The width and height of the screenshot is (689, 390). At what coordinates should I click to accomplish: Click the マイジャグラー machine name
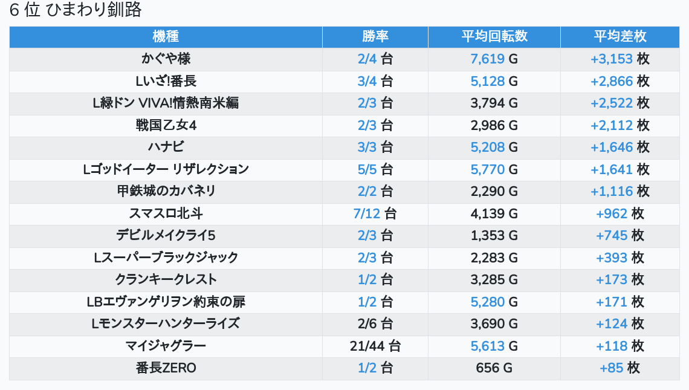166,346
